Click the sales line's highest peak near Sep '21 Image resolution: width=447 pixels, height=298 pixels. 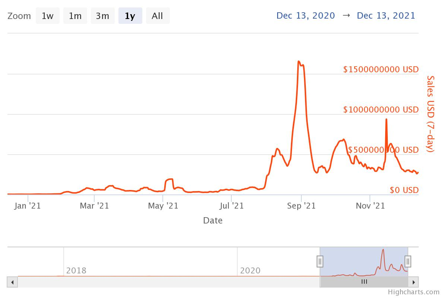(x=299, y=61)
